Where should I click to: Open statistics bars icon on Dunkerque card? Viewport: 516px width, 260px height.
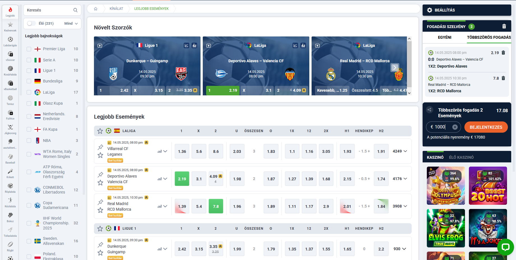[x=194, y=45]
